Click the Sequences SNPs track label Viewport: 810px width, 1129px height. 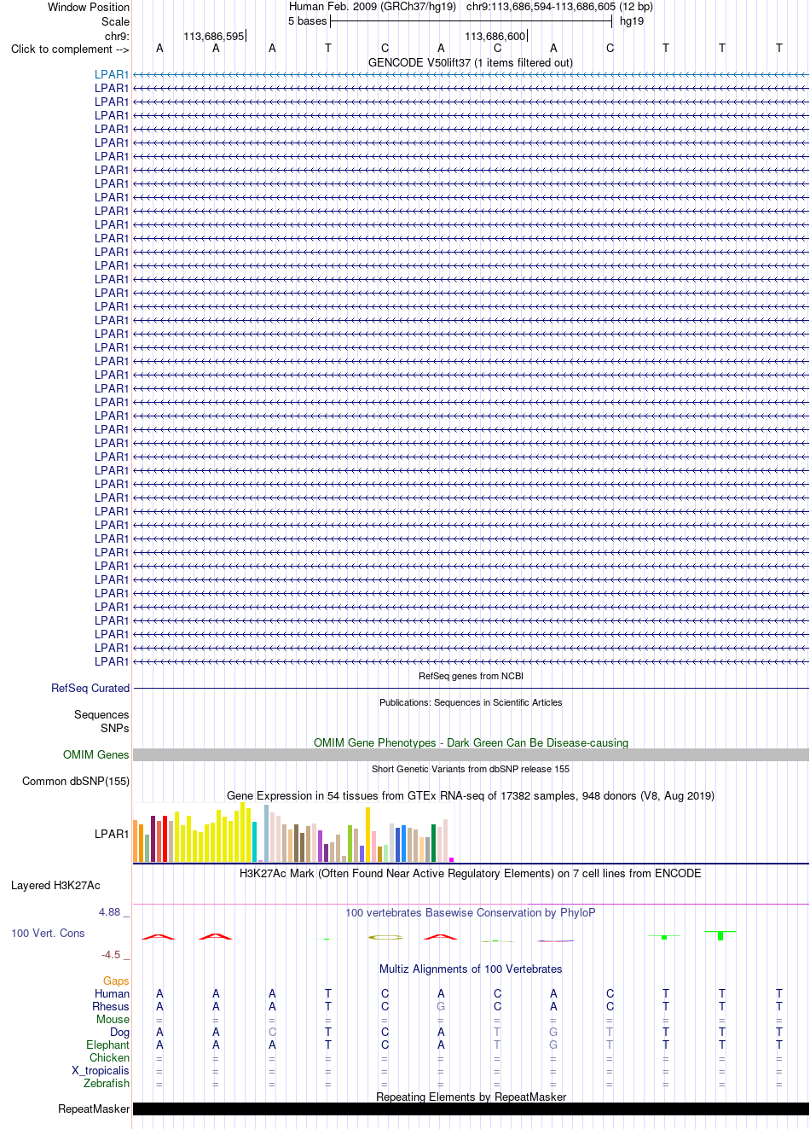click(x=101, y=721)
